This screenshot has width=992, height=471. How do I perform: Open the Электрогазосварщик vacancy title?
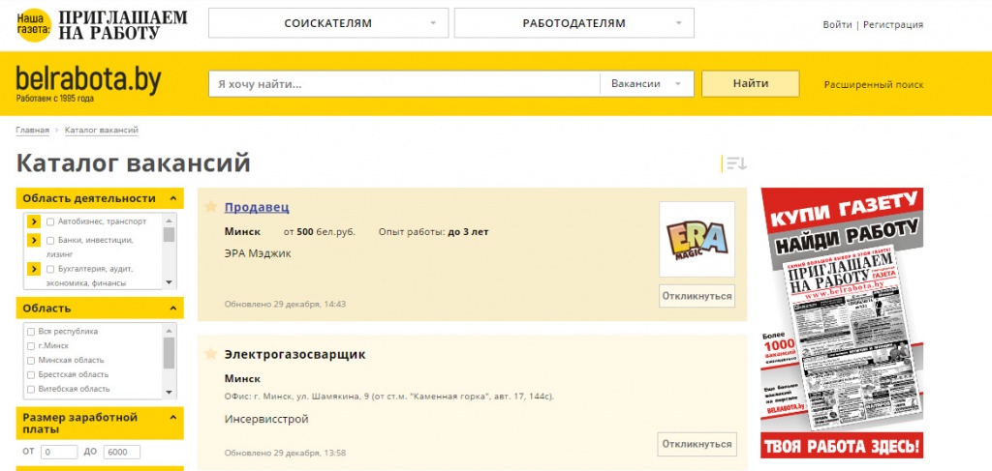294,354
